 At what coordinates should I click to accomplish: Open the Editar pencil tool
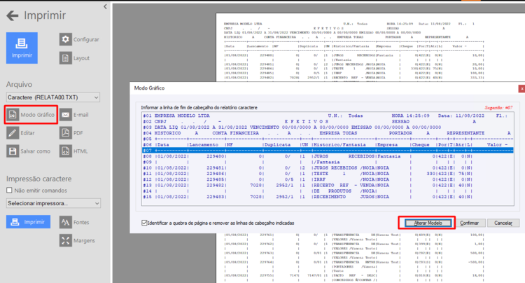point(13,133)
